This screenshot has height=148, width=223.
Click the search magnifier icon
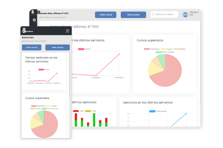tap(154, 15)
